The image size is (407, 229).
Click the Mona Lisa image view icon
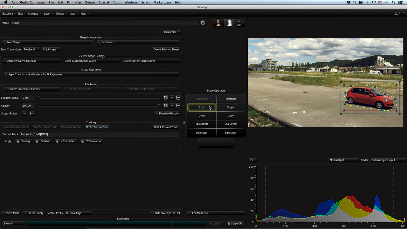coord(218,23)
